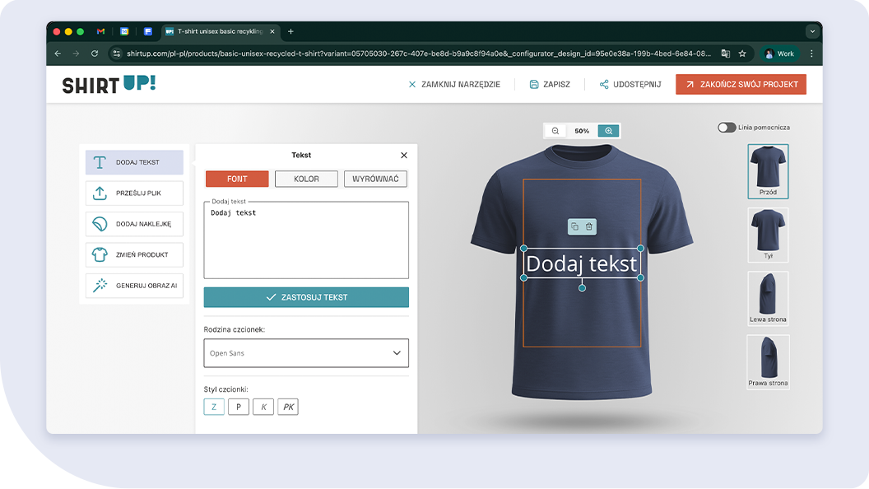Select the Dodaj tekst text on the shirt

(582, 263)
